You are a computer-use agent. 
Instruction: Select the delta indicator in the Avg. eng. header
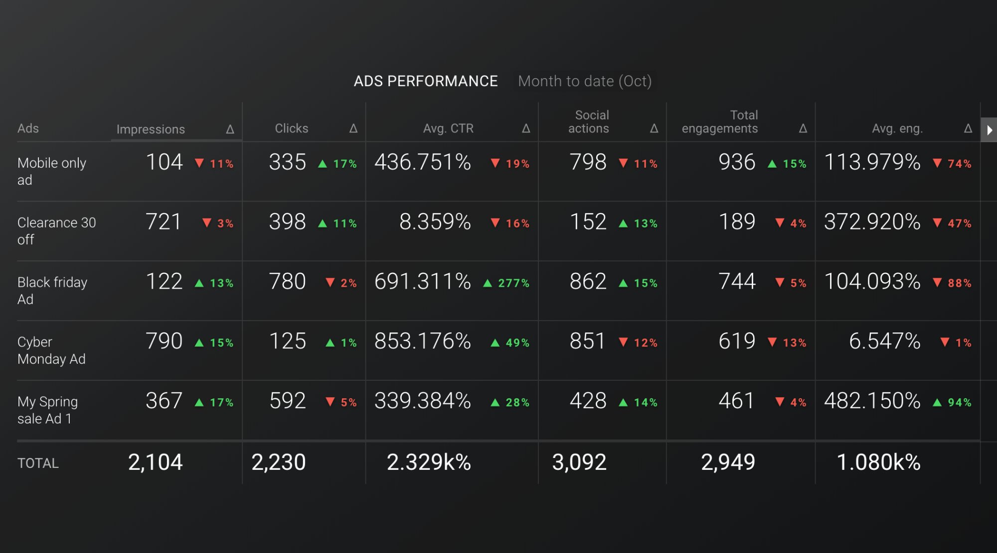coord(968,128)
